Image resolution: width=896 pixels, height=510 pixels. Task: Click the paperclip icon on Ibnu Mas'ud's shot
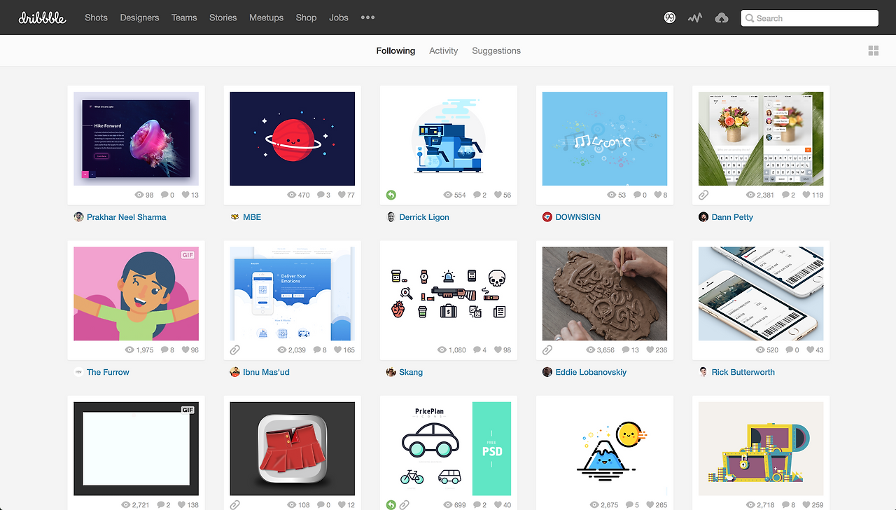point(234,350)
